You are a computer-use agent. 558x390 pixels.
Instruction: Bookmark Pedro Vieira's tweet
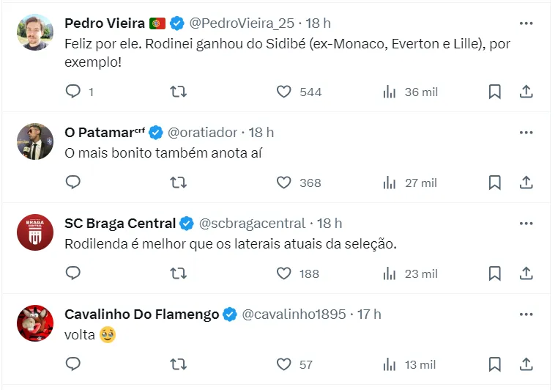[x=494, y=92]
